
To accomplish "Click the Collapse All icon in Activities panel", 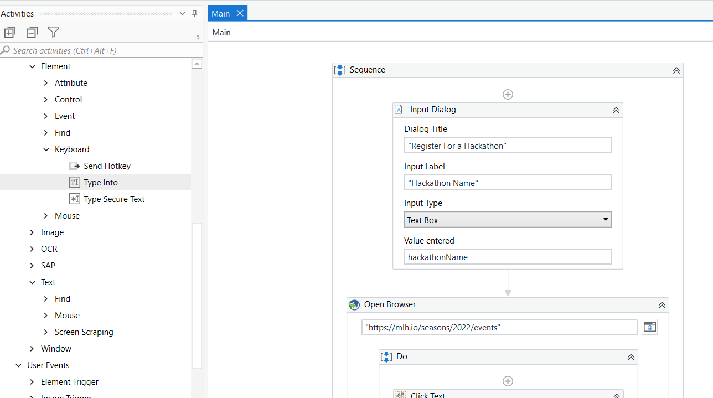I will pos(32,32).
